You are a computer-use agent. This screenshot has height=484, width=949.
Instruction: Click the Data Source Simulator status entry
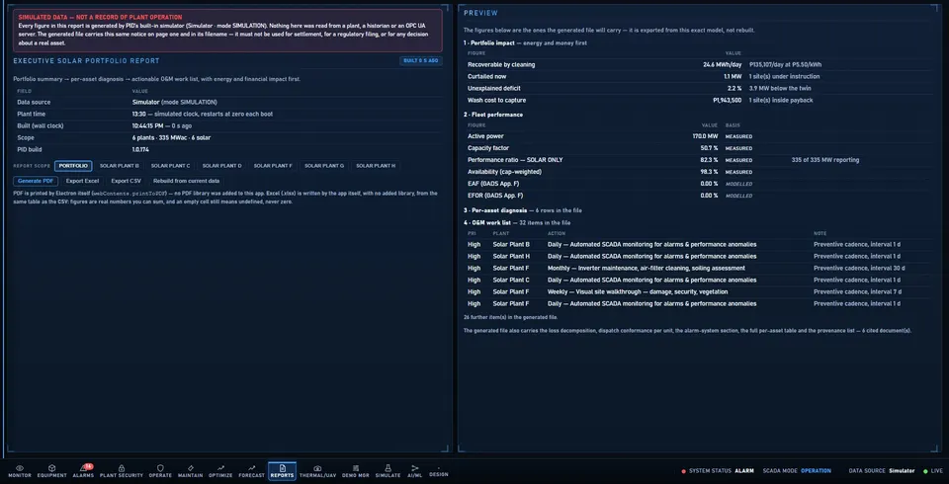(881, 471)
